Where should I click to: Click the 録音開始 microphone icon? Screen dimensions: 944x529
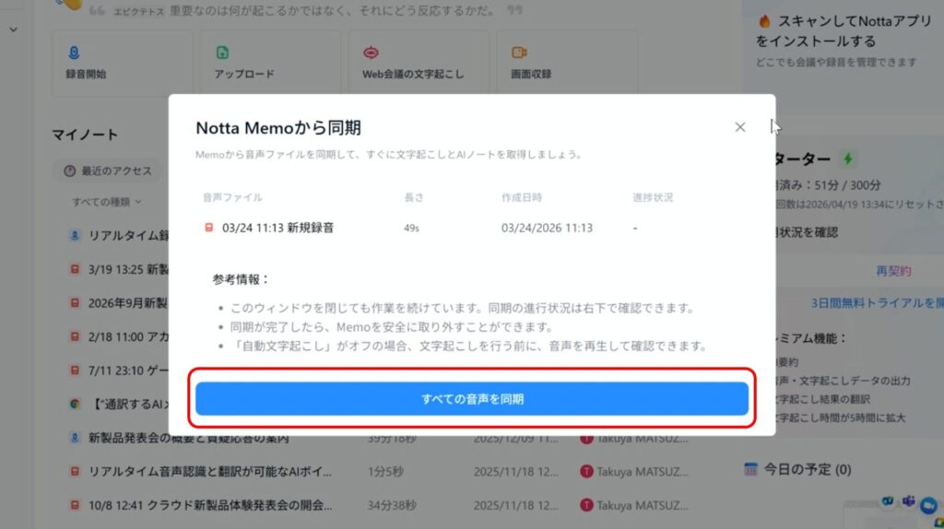pyautogui.click(x=74, y=53)
